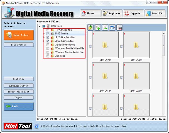The height and width of the screenshot is (133, 169).
Task: Uncheck the 4501~4800 folder checkbox
Action: point(122,78)
